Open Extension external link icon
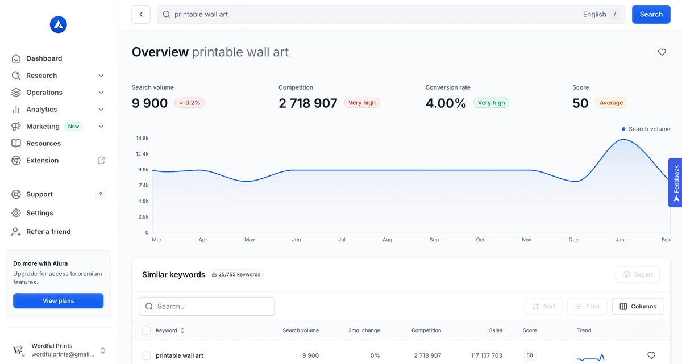This screenshot has height=364, width=682. pos(102,161)
